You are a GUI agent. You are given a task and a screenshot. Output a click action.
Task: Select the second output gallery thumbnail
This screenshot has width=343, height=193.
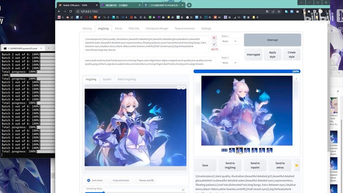pos(232,150)
